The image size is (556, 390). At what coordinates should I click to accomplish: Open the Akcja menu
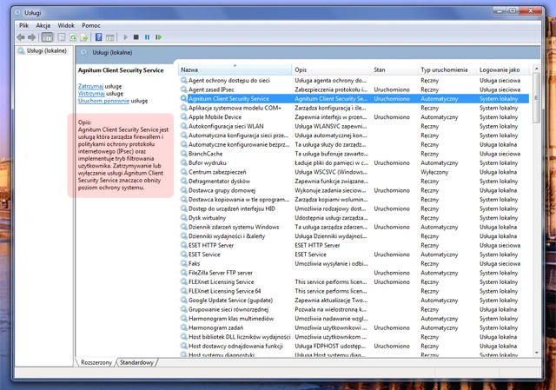[x=43, y=25]
